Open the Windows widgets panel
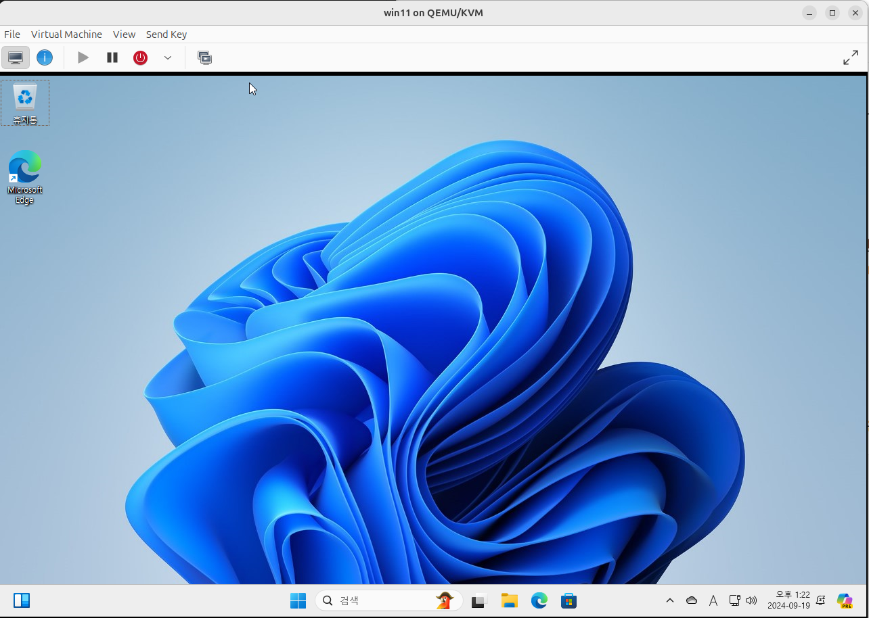The image size is (869, 618). click(22, 600)
